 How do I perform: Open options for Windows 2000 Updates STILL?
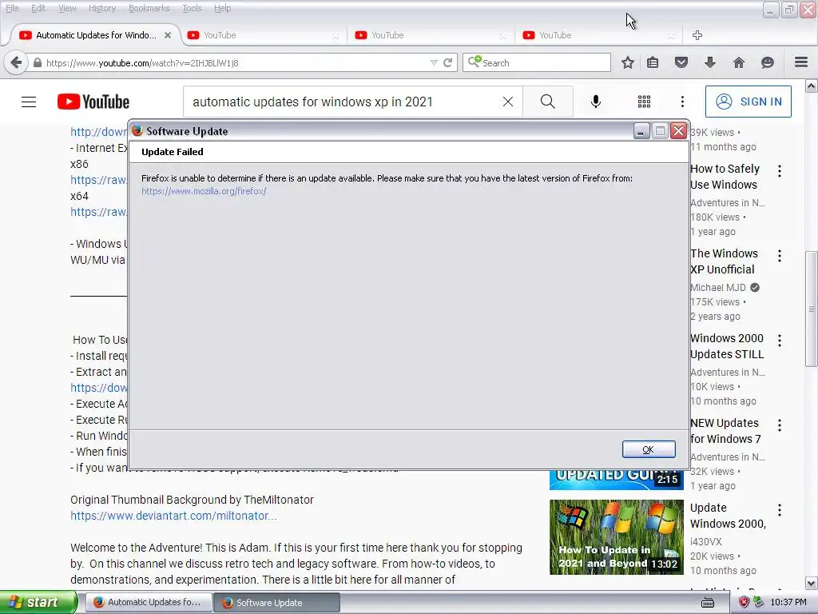780,341
